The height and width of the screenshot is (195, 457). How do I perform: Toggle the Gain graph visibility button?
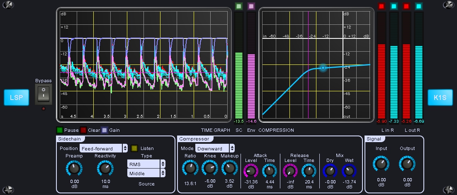(105, 130)
